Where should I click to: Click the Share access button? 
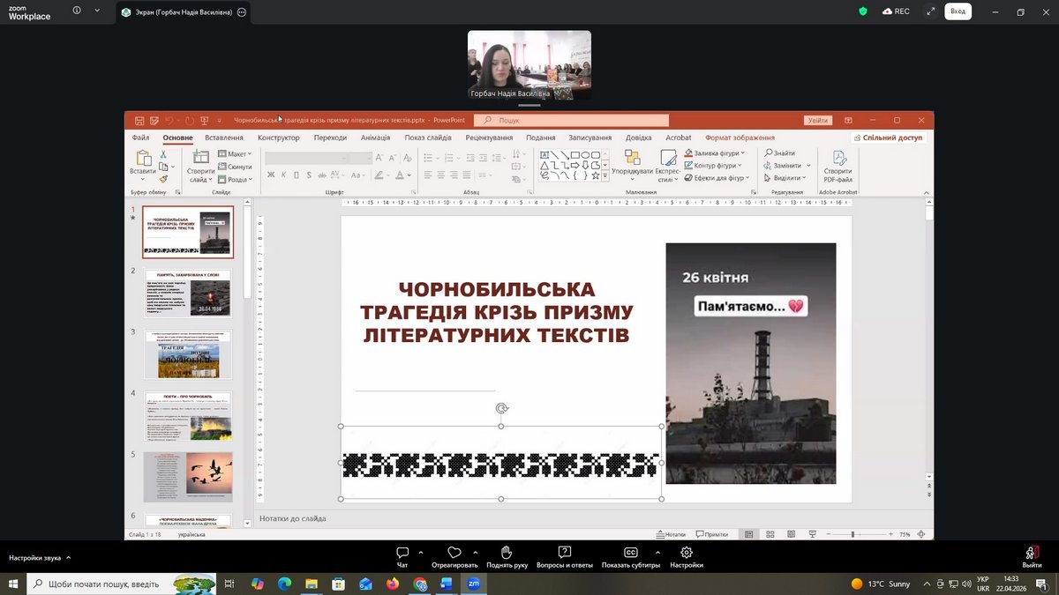tap(887, 138)
